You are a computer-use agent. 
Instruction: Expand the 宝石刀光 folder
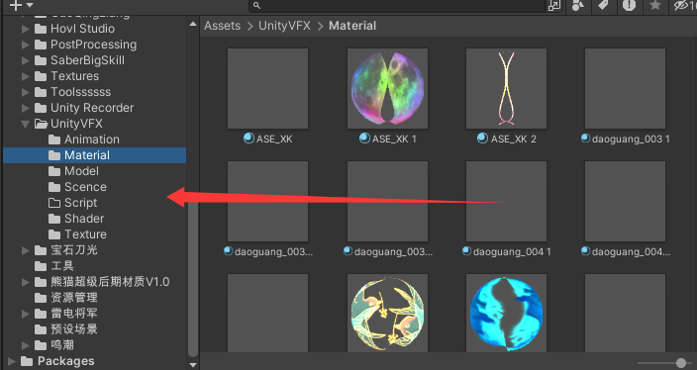(x=26, y=250)
